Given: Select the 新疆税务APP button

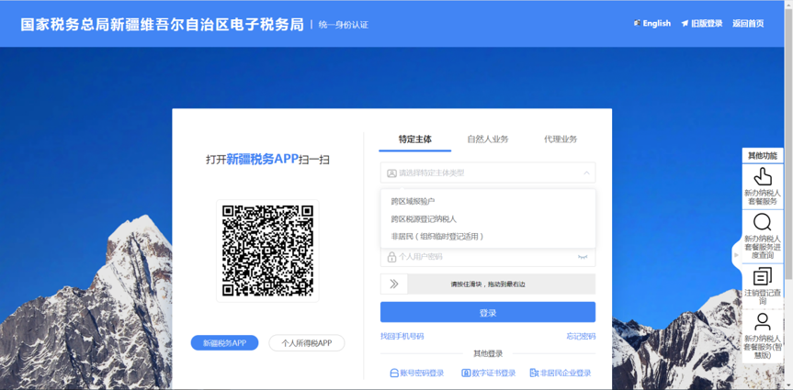Looking at the screenshot, I should point(224,343).
